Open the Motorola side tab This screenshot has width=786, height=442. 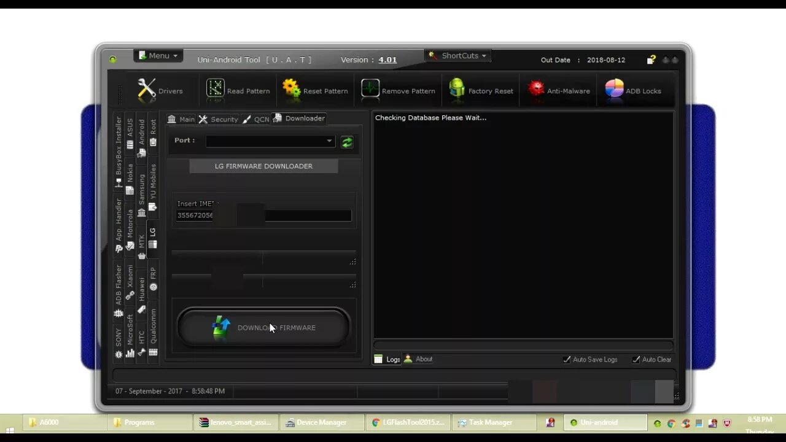click(130, 229)
